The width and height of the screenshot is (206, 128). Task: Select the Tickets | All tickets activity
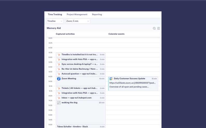tap(81, 88)
